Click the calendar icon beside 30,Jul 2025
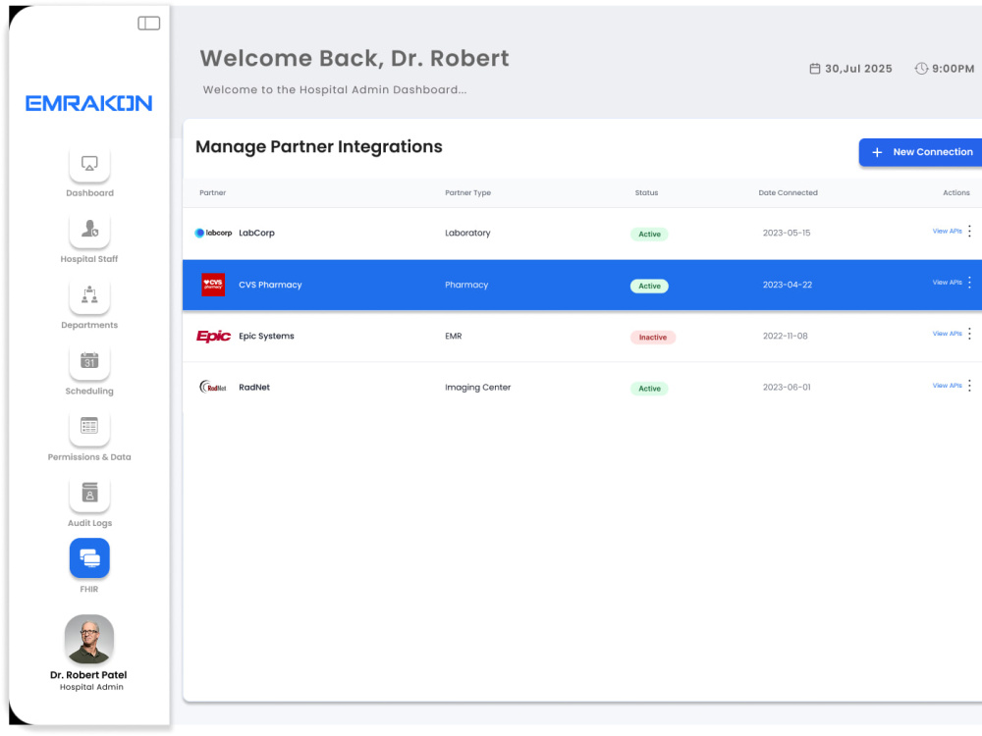The width and height of the screenshot is (982, 736). click(x=815, y=69)
